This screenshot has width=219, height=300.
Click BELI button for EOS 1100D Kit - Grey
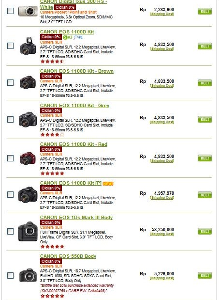(x=204, y=119)
